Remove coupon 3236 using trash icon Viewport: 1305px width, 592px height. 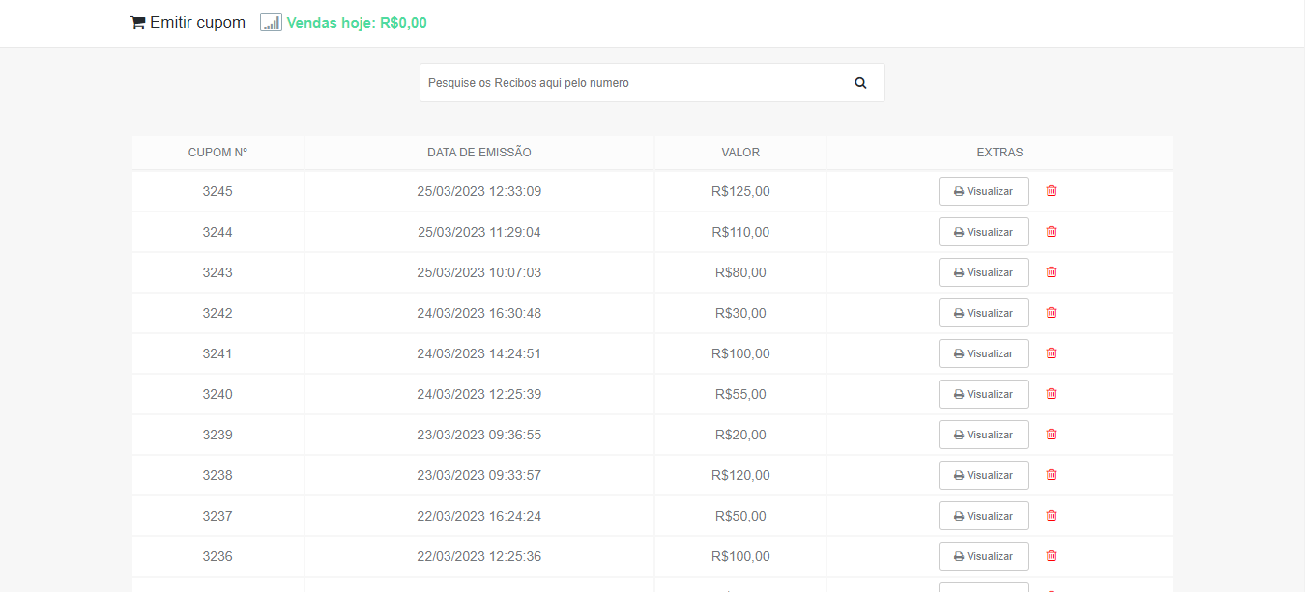click(1051, 556)
